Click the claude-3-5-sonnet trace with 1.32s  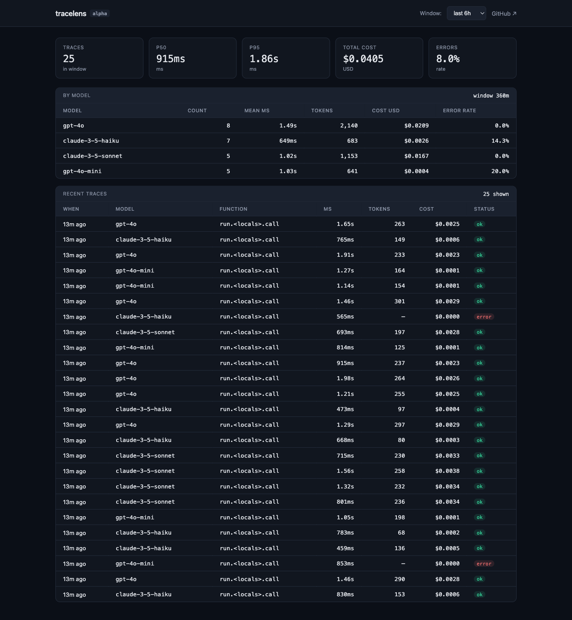[x=286, y=487]
